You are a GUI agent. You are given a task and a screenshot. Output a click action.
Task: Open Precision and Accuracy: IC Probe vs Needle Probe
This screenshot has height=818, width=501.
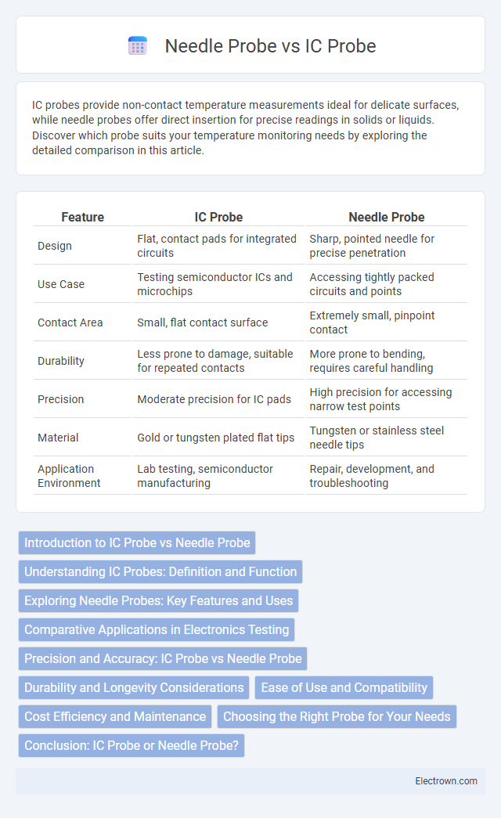[163, 658]
